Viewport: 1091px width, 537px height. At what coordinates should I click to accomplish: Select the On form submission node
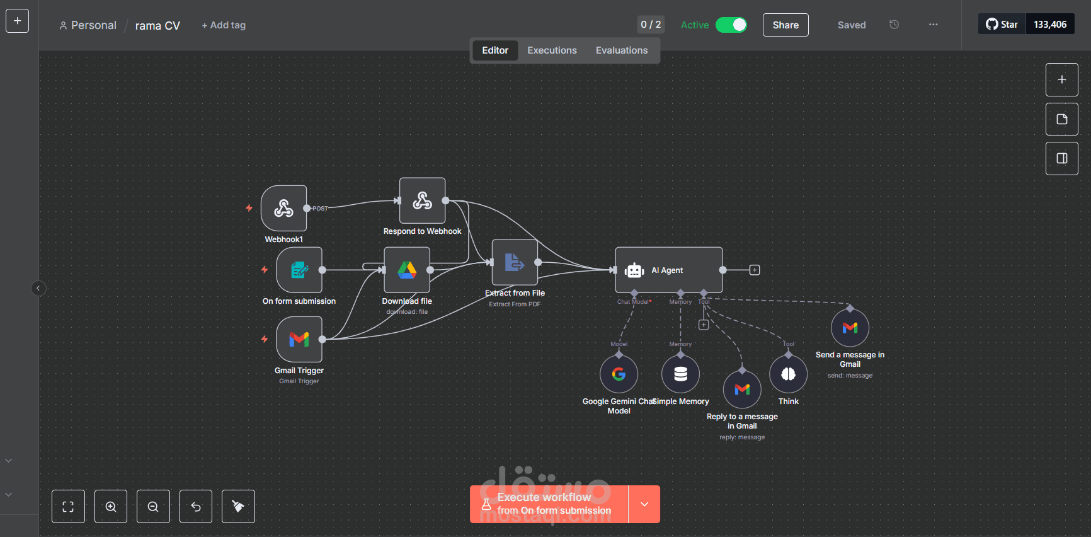299,270
